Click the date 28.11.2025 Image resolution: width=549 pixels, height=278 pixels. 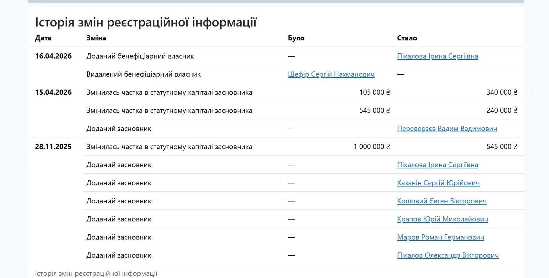click(x=53, y=147)
